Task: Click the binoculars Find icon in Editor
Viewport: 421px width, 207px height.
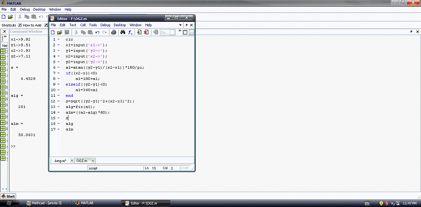Action: pos(122,32)
